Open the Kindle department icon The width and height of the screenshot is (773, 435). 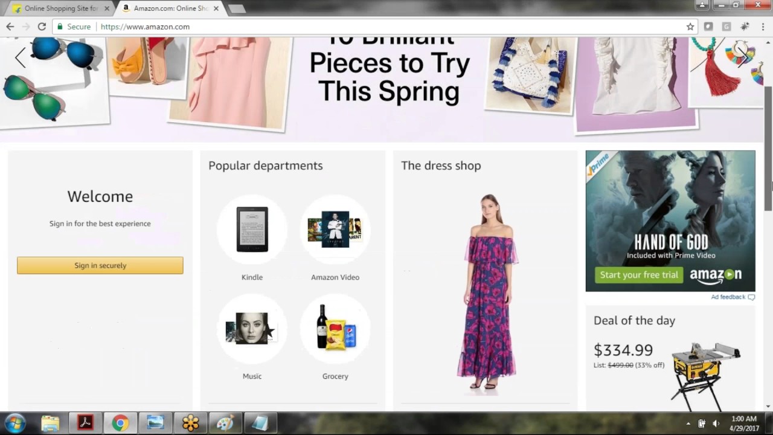(x=252, y=230)
